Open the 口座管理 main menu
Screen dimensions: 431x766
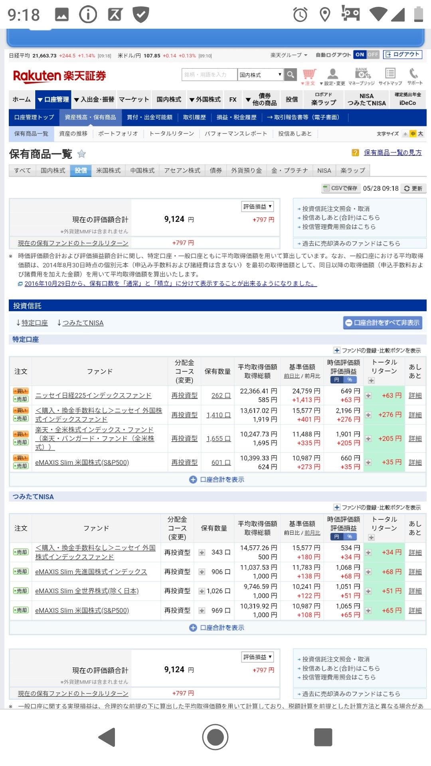click(x=53, y=99)
